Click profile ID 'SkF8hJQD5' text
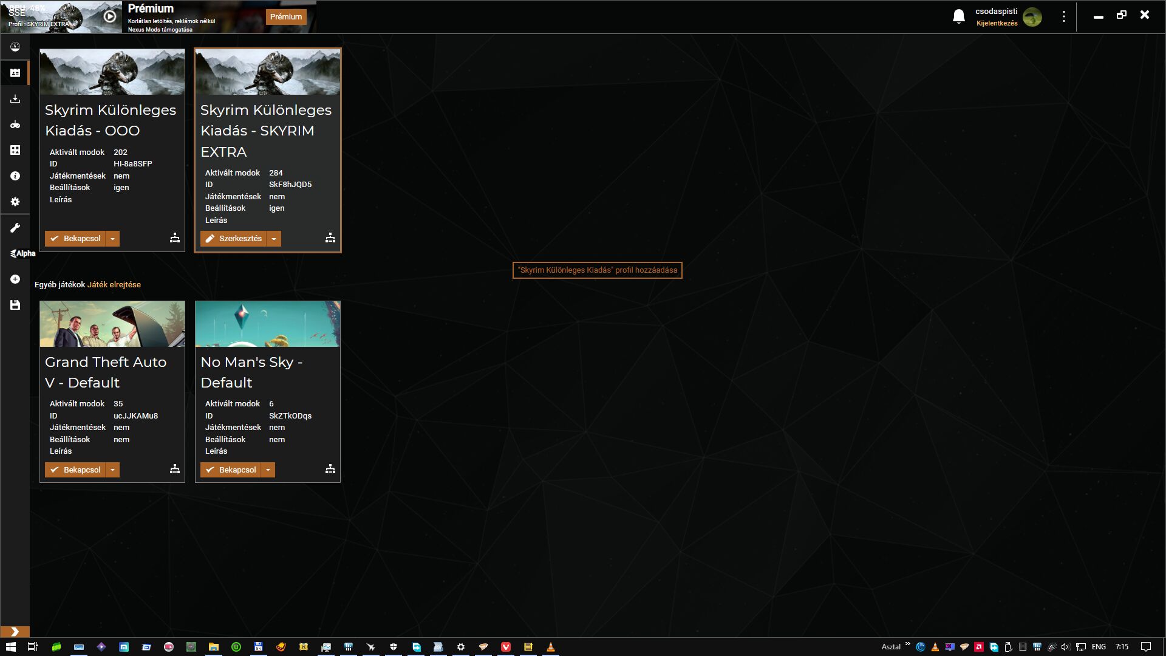The width and height of the screenshot is (1166, 656). click(290, 185)
